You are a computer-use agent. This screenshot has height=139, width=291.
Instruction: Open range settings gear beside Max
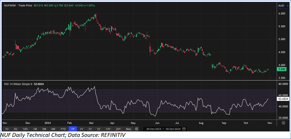pos(136,129)
